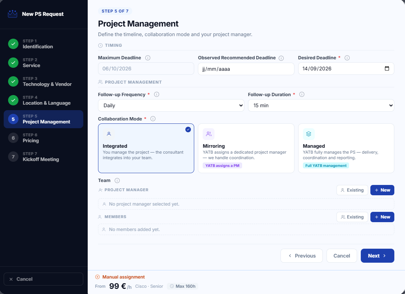Go to Step 4 Location & Language
Viewport: 405px width, 294px height.
tap(43, 100)
